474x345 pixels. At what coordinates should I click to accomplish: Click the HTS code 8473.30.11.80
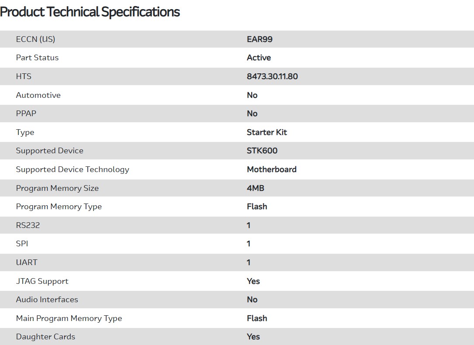272,76
